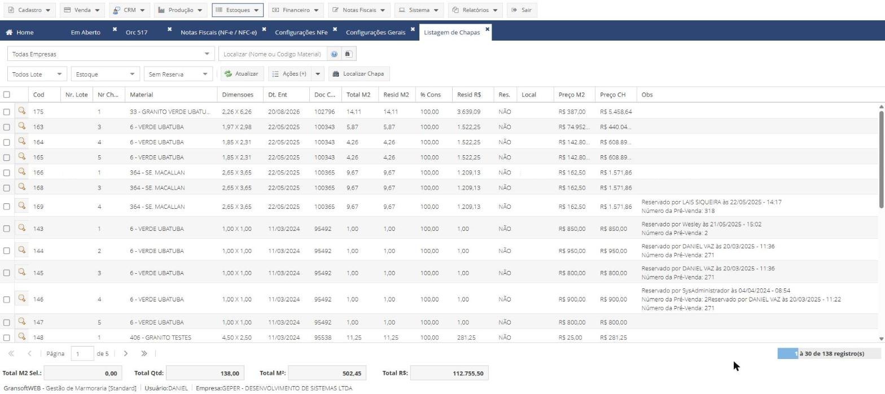Go to the next page arrow

[x=125, y=353]
